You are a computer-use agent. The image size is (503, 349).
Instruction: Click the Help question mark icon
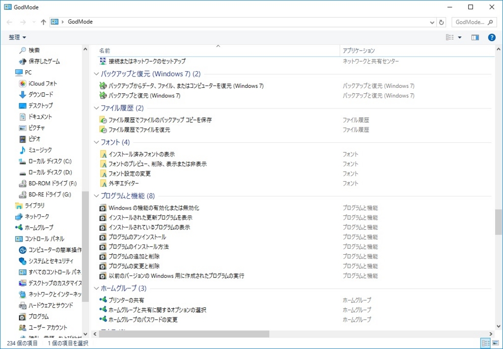[491, 37]
